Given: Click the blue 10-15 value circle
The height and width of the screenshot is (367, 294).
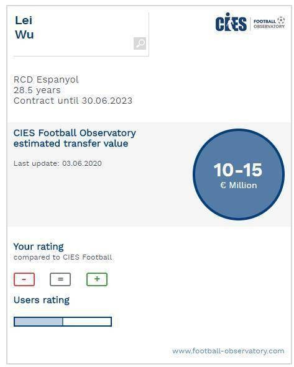Looking at the screenshot, I should (239, 174).
